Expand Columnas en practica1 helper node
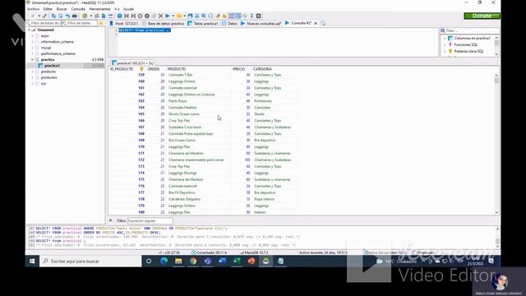The height and width of the screenshot is (296, 526). pyautogui.click(x=445, y=38)
